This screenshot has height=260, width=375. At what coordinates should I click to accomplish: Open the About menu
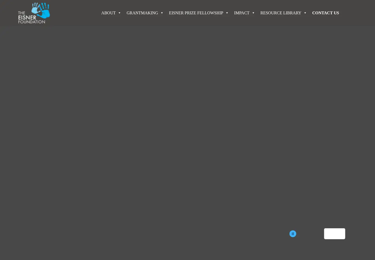click(108, 13)
